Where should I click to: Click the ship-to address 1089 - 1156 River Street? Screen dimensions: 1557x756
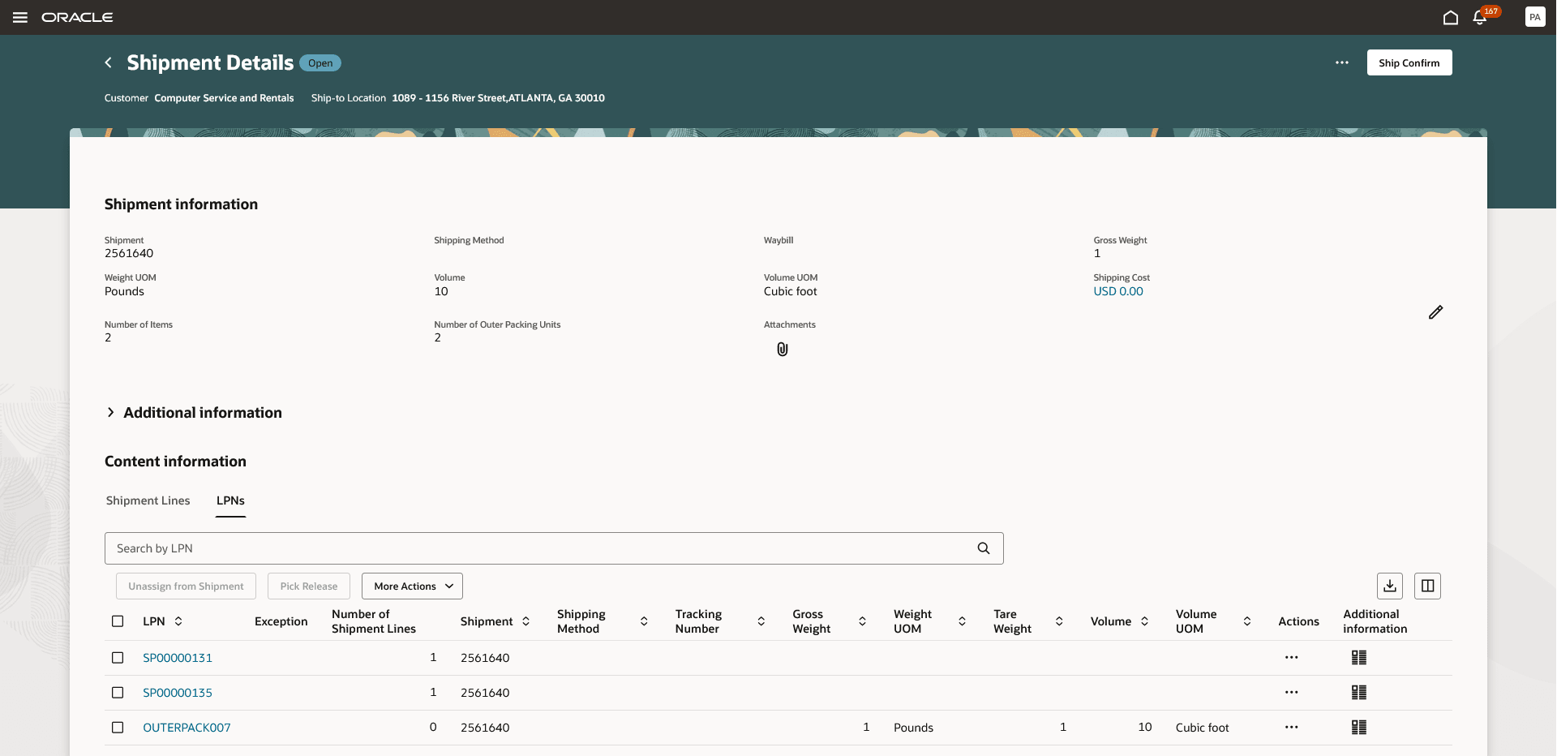click(499, 98)
